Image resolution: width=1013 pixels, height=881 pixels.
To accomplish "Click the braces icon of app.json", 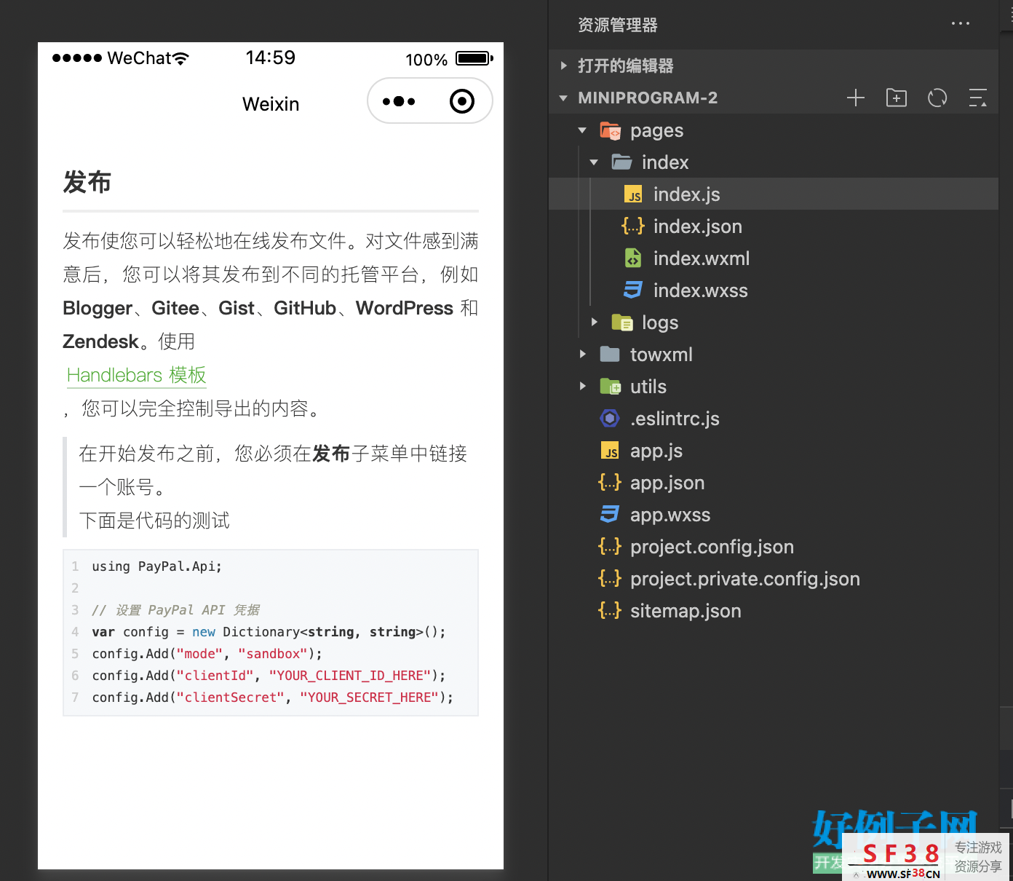I will click(610, 483).
